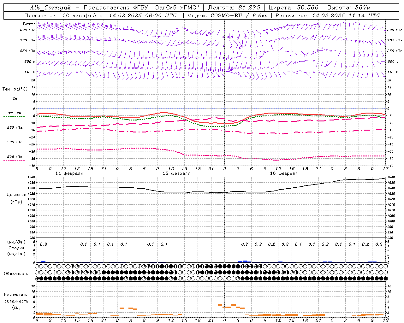The image size is (404, 323).
Task: Select the Давление pressure panel label
Action: pyautogui.click(x=16, y=195)
